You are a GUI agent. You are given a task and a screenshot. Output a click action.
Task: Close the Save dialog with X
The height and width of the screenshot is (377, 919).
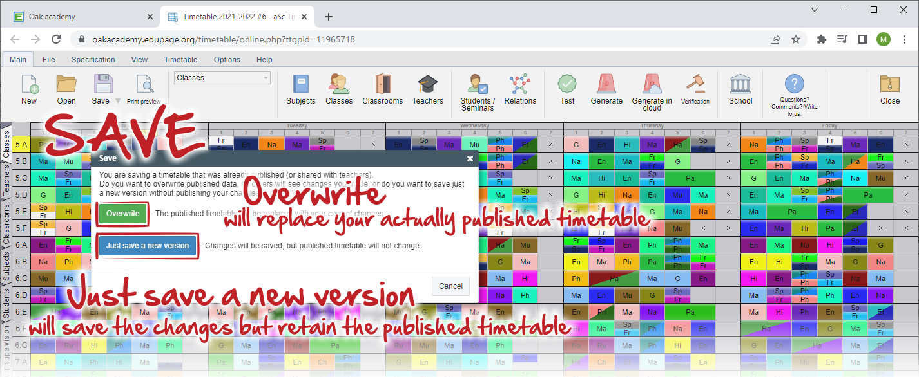(x=470, y=158)
